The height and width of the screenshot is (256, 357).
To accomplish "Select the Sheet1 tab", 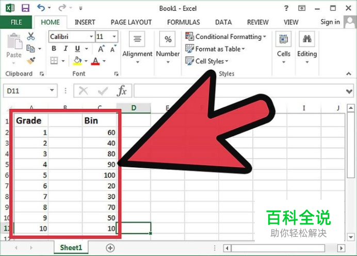I will 71,248.
